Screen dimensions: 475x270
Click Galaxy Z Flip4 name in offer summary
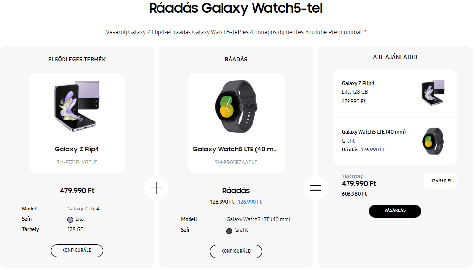click(x=358, y=83)
